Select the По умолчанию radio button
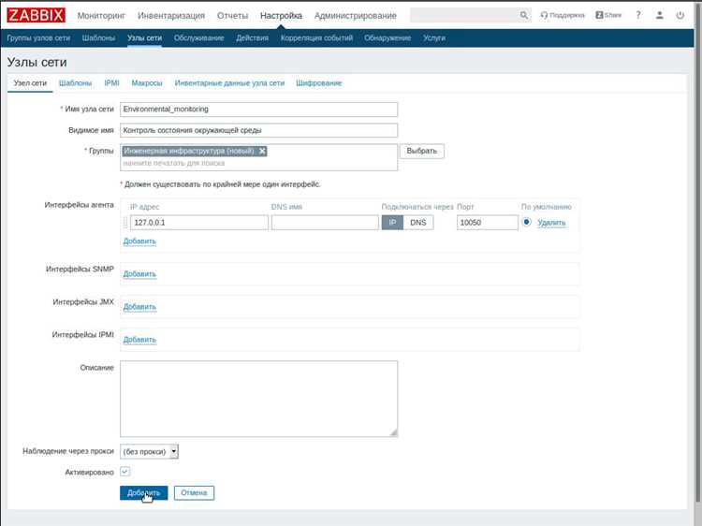The width and height of the screenshot is (702, 526). (x=526, y=222)
